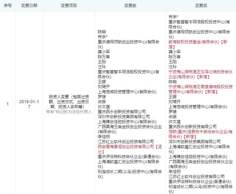Viewport: 236px width, 194px height.
Task: Select 上海浦软晨汇创业投资中心 in 变更前 column
Action: tap(129, 164)
